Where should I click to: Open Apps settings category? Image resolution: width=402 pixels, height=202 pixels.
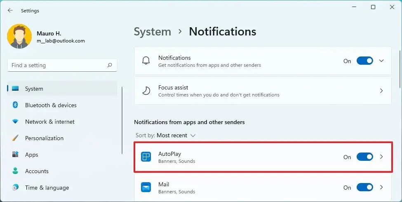[x=62, y=155]
